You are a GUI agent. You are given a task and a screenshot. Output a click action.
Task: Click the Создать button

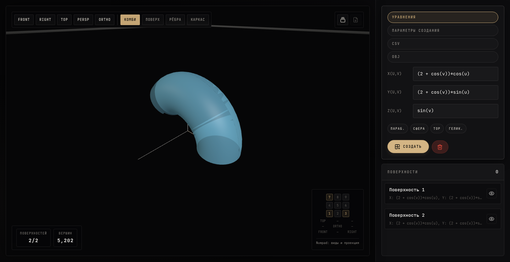coord(408,147)
